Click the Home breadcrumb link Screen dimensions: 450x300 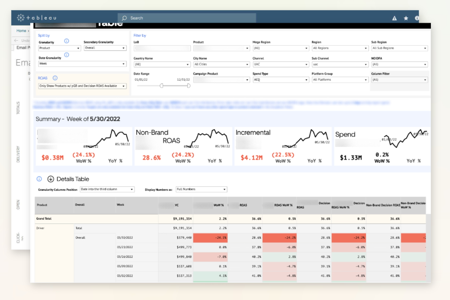[21, 31]
